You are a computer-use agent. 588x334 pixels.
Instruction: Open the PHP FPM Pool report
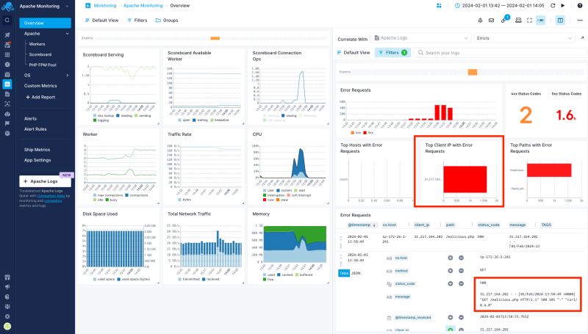[x=43, y=65]
